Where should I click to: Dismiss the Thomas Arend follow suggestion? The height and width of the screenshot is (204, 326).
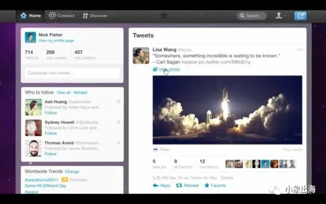tap(118, 143)
